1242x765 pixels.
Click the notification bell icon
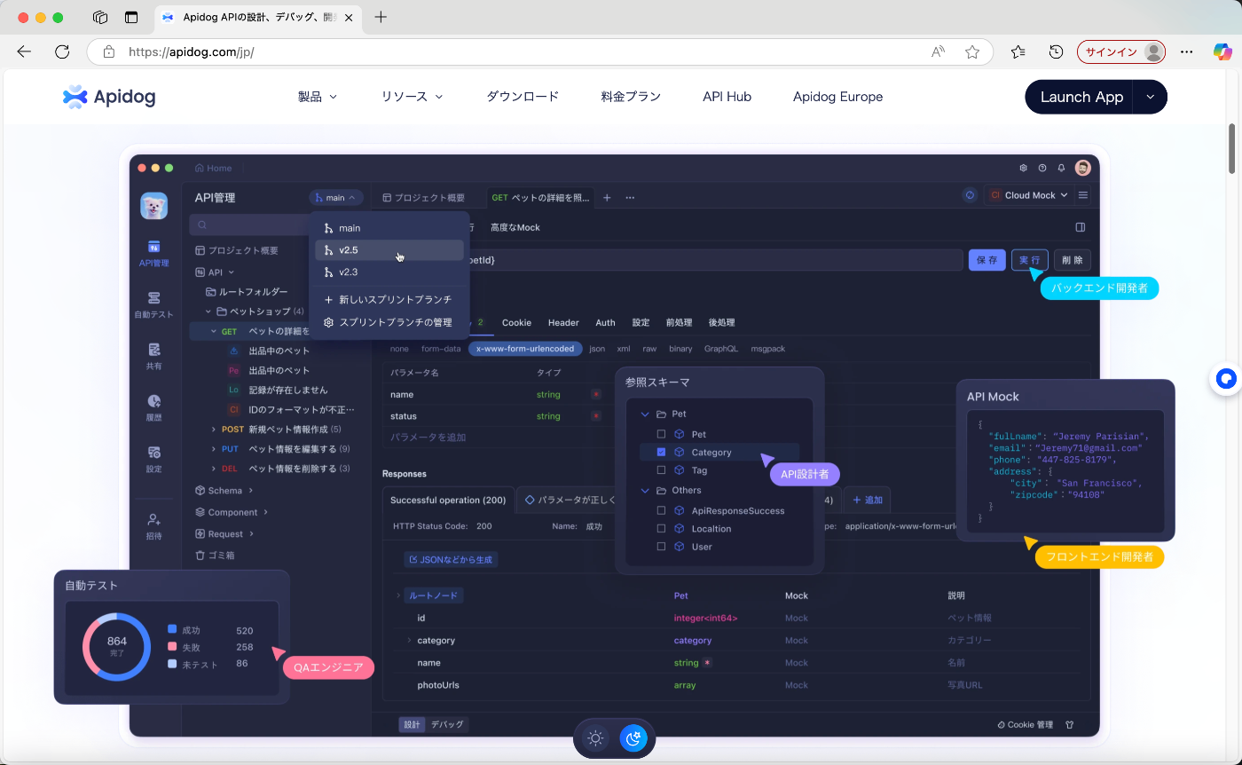1061,168
